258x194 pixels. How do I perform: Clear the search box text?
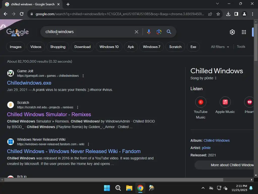[x=137, y=32]
